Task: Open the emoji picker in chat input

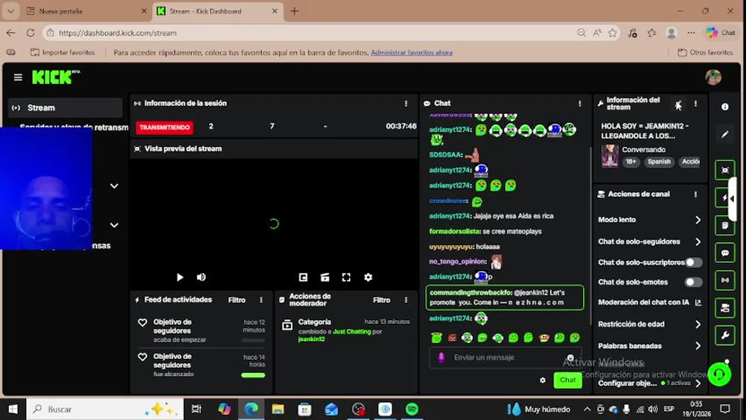Action: tap(570, 358)
